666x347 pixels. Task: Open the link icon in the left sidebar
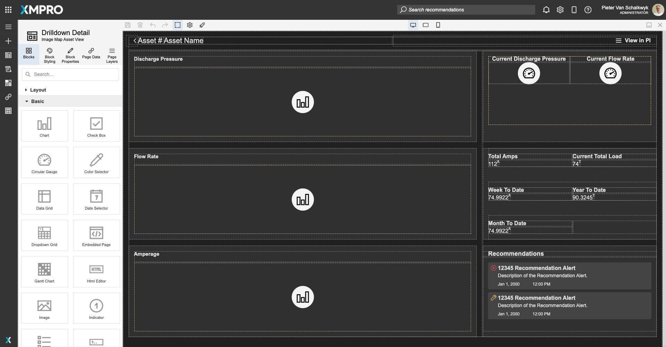8,97
